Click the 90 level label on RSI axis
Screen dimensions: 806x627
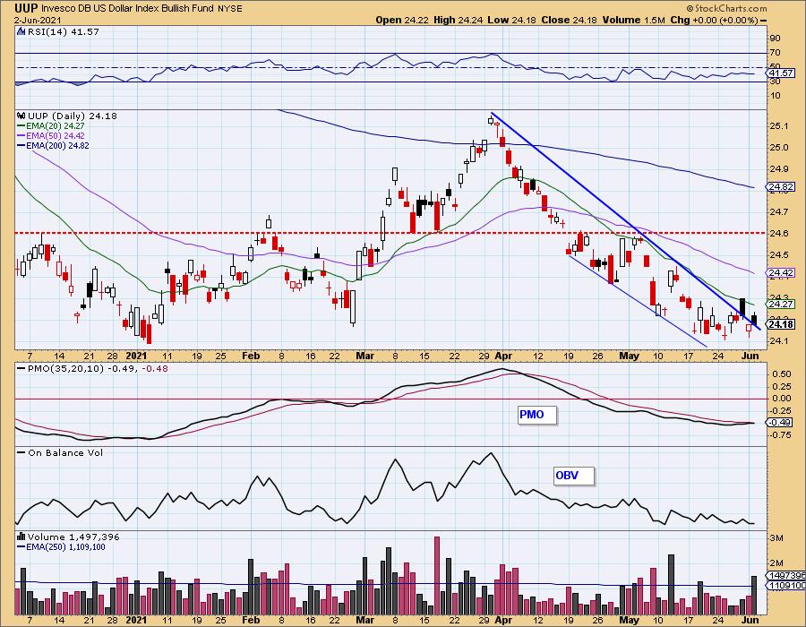776,38
